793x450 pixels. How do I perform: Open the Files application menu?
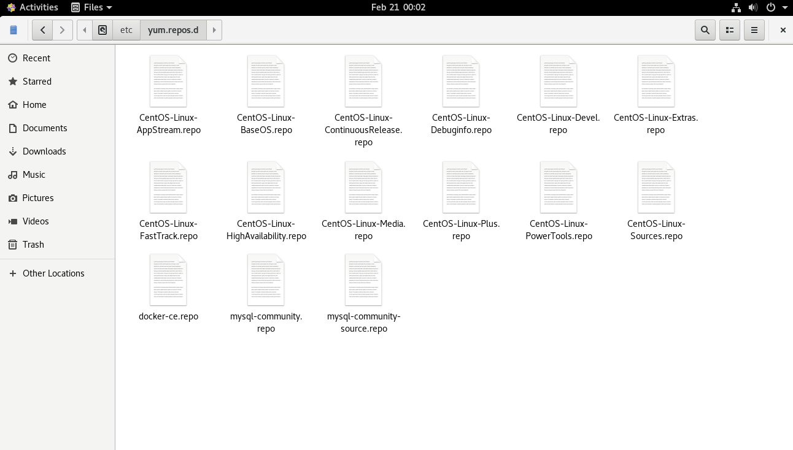(91, 7)
